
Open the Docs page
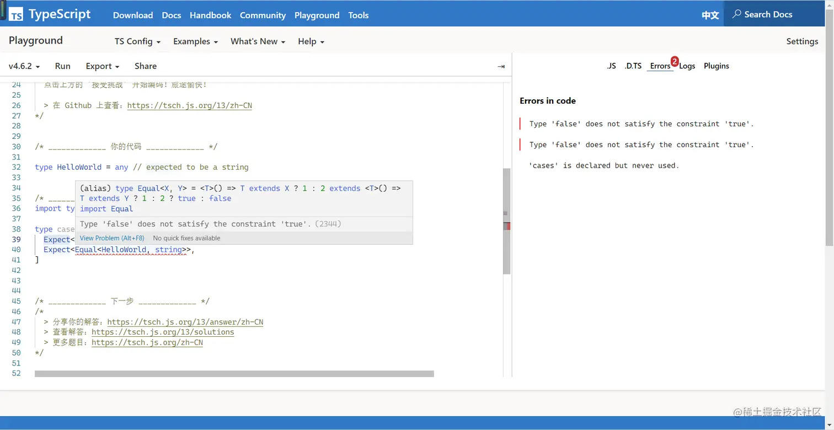click(x=172, y=15)
